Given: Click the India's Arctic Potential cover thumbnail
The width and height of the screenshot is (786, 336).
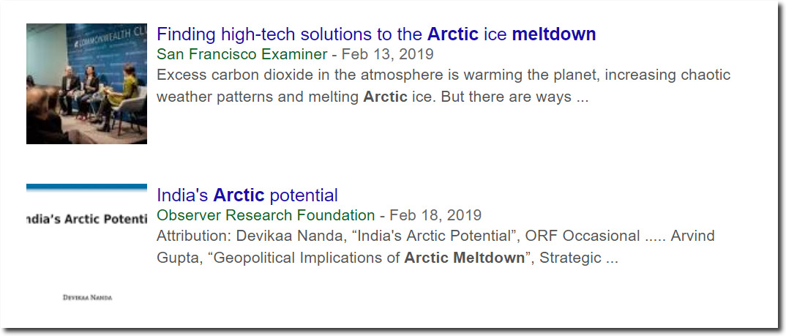Looking at the screenshot, I should coord(86,244).
